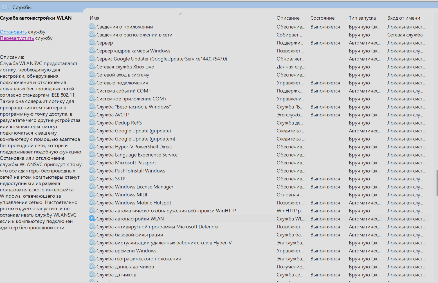
Task: Select the Сетевая служба Xbox Live icon
Action: click(x=92, y=67)
